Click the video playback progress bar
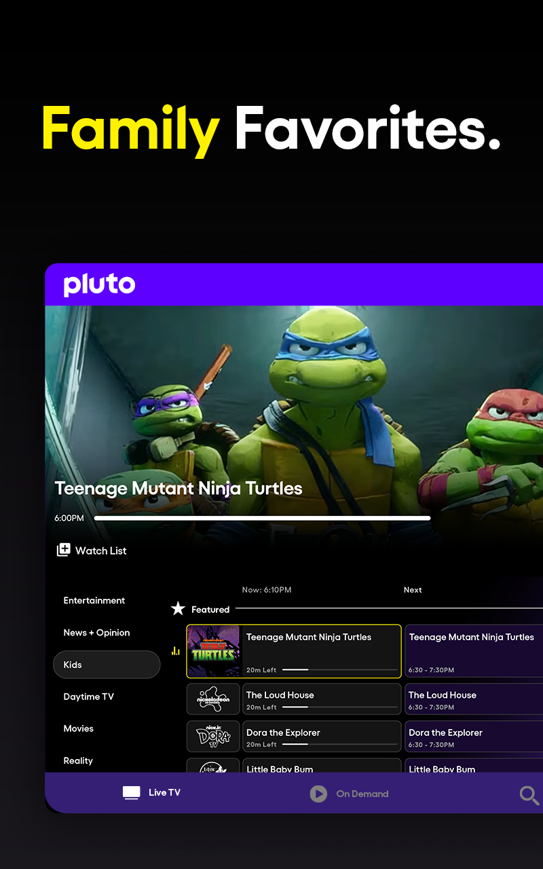This screenshot has width=543, height=869. click(x=262, y=518)
